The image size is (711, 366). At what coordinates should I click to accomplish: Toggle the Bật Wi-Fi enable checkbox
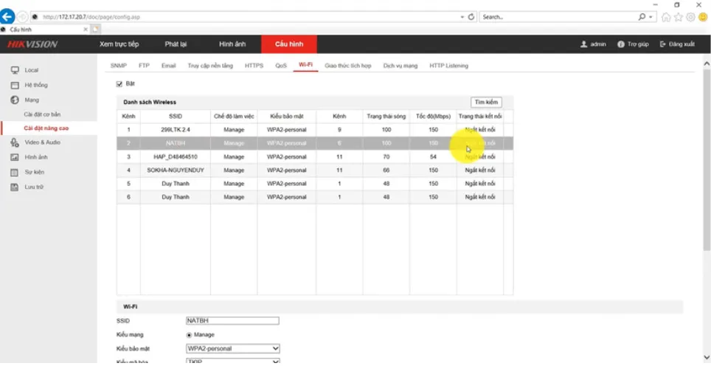coord(119,84)
